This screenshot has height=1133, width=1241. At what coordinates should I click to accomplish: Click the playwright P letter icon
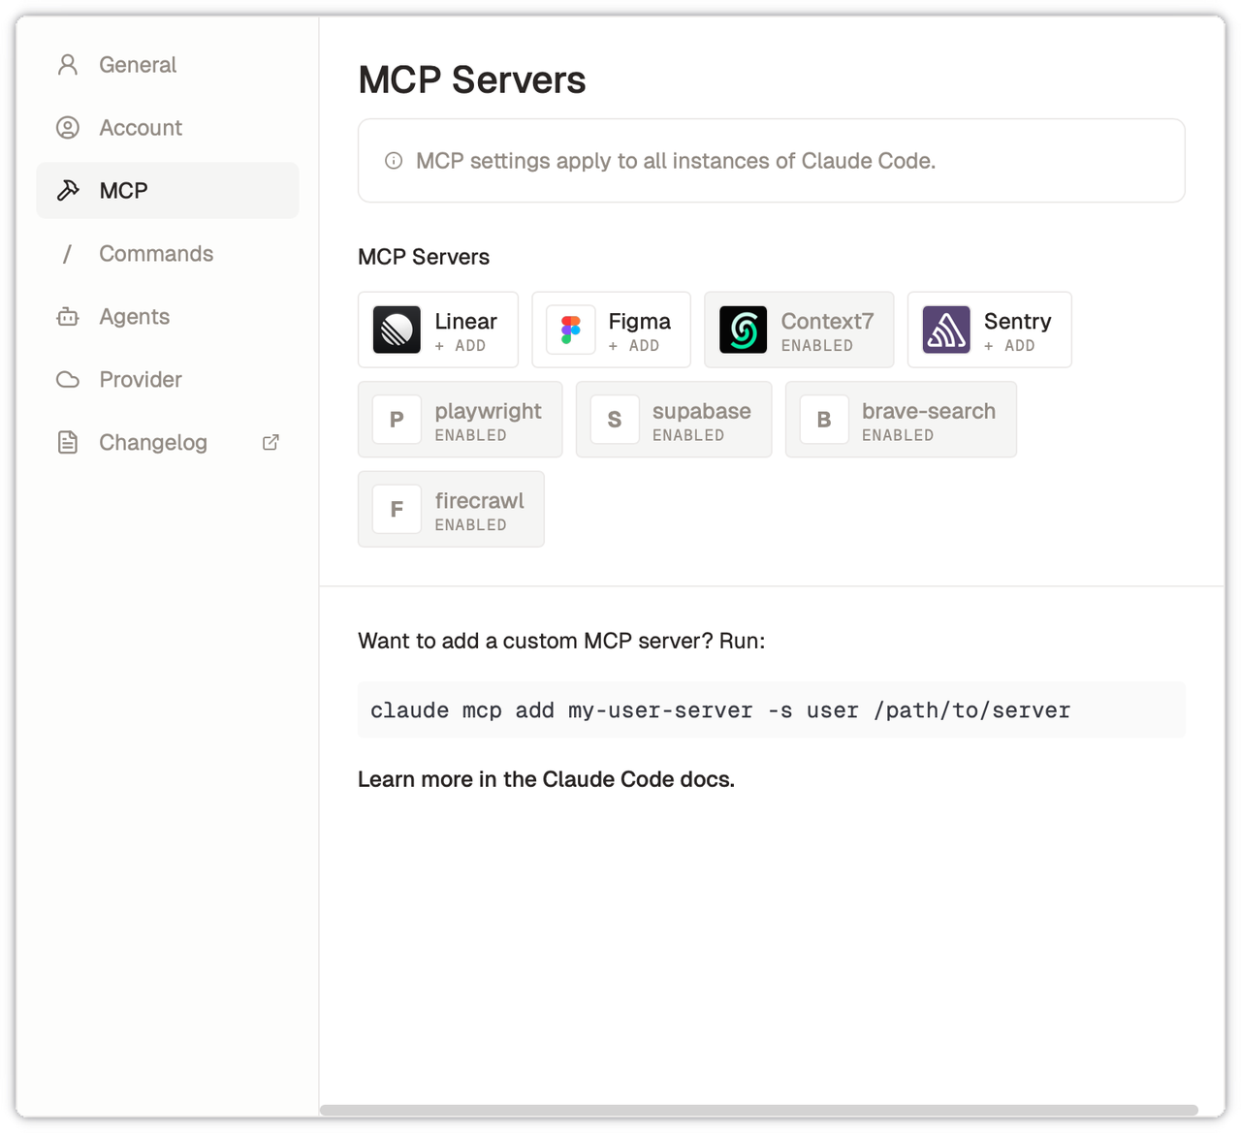[397, 420]
